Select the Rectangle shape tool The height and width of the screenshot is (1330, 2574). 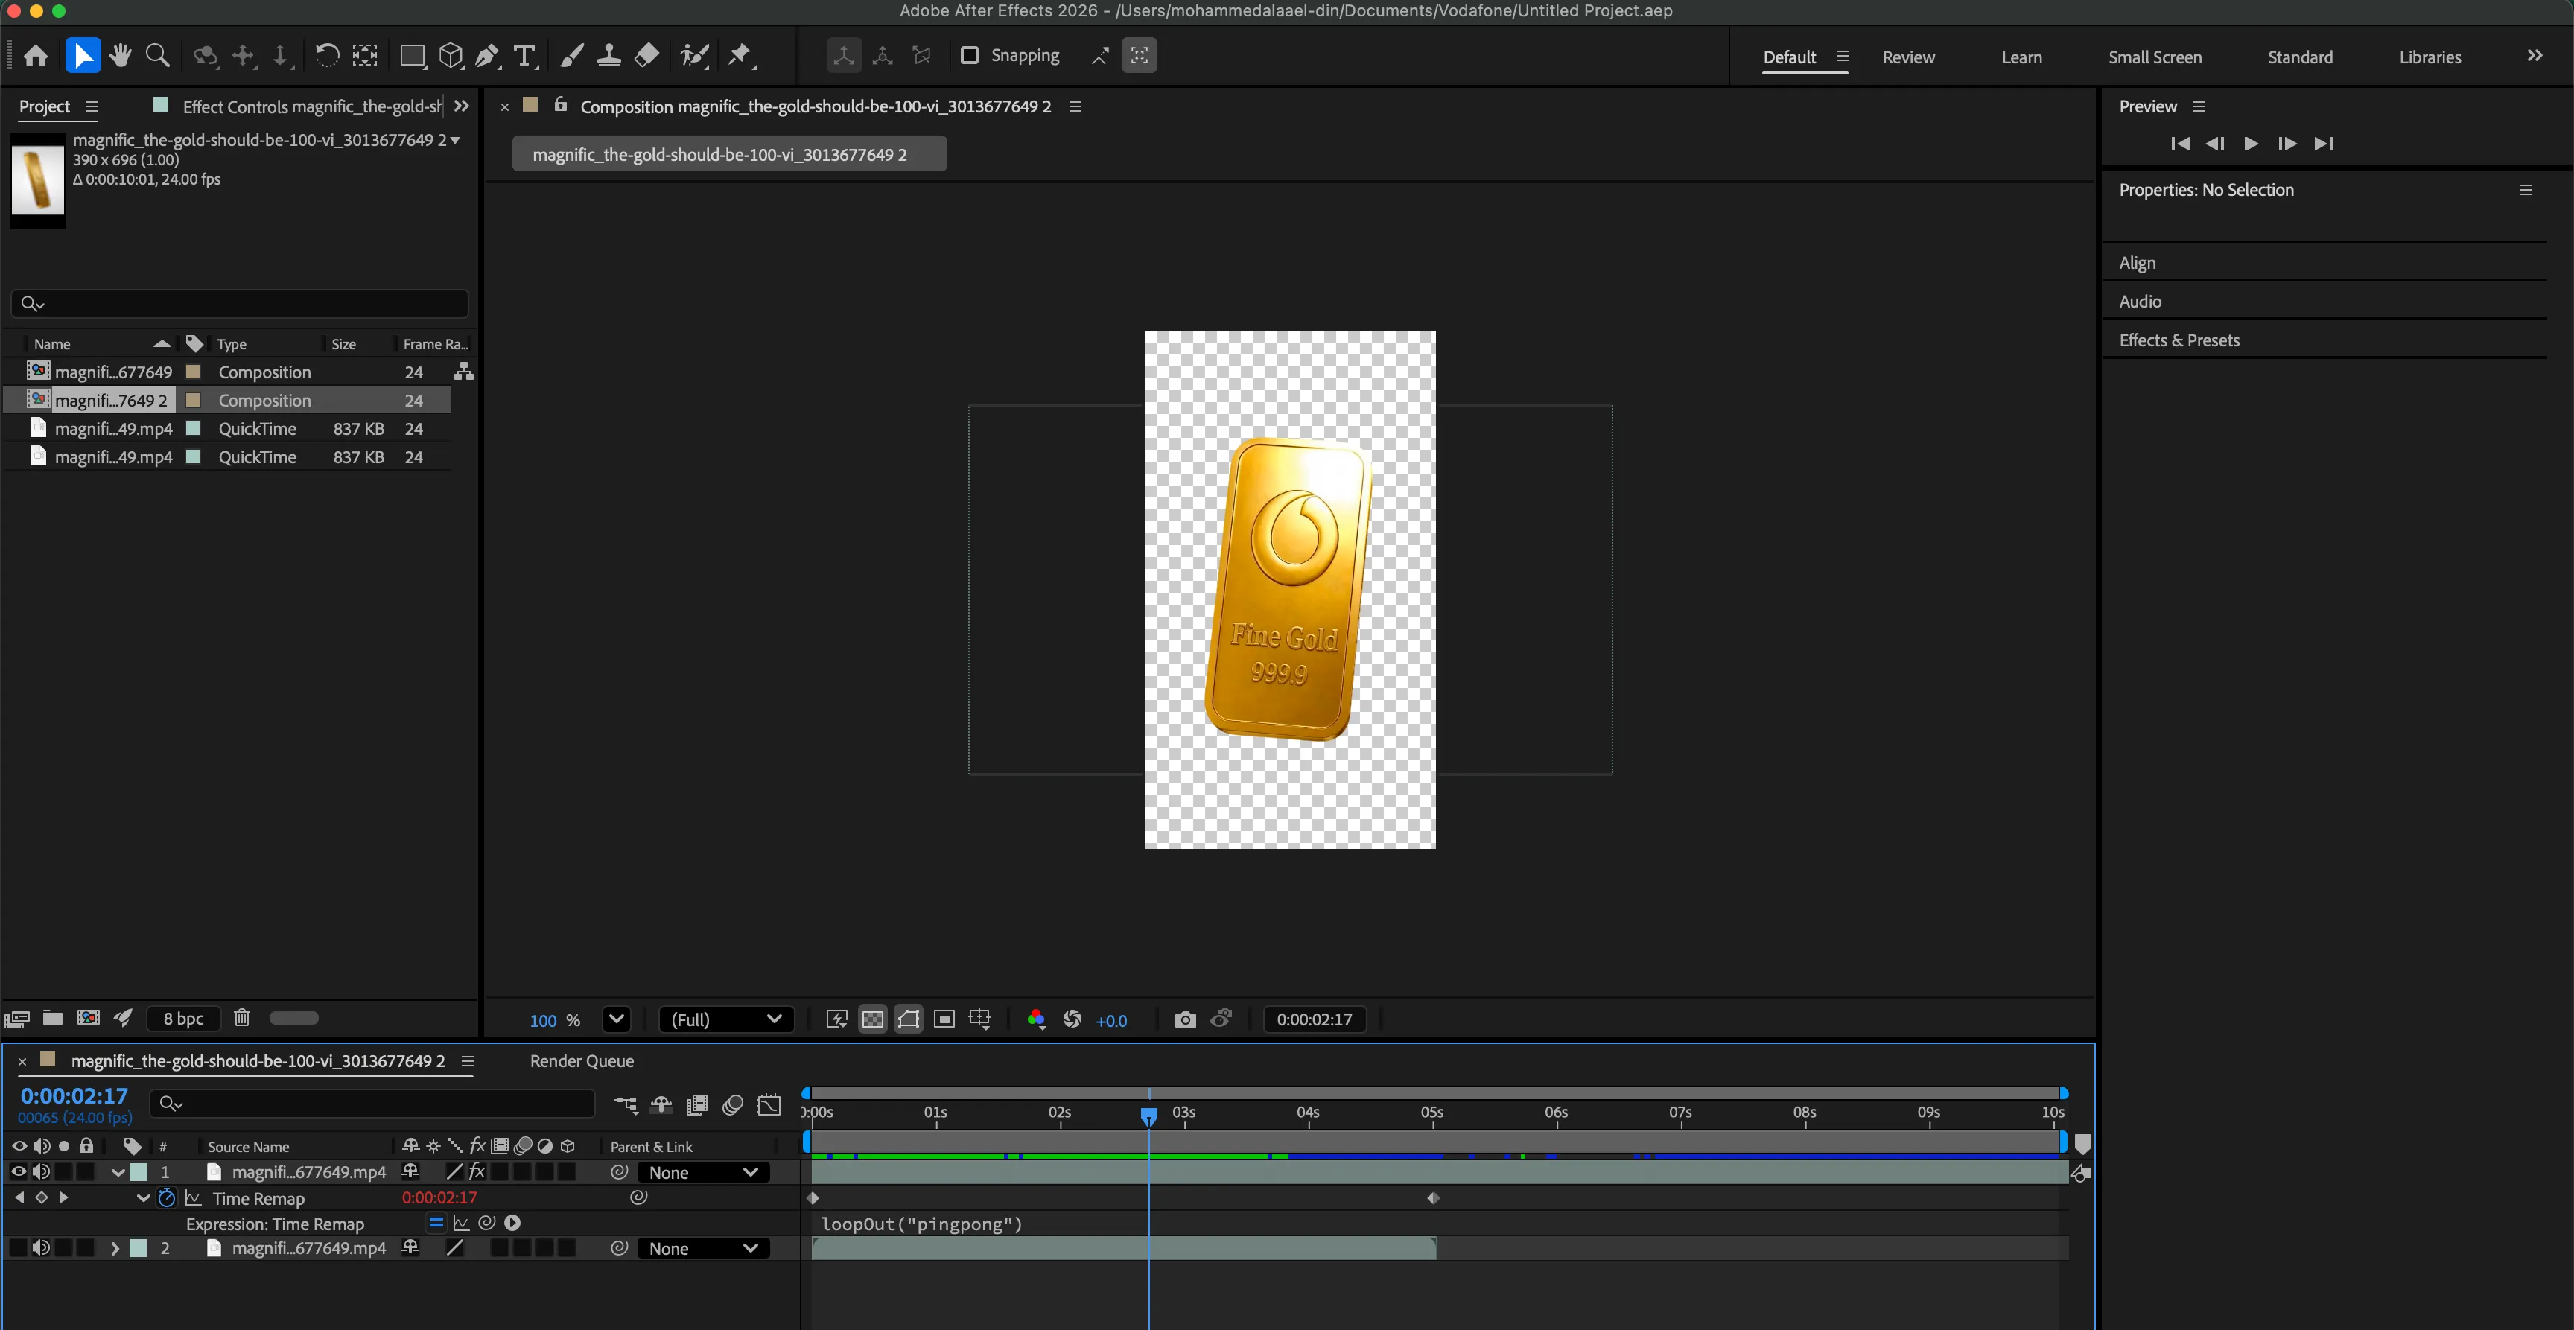[x=412, y=56]
